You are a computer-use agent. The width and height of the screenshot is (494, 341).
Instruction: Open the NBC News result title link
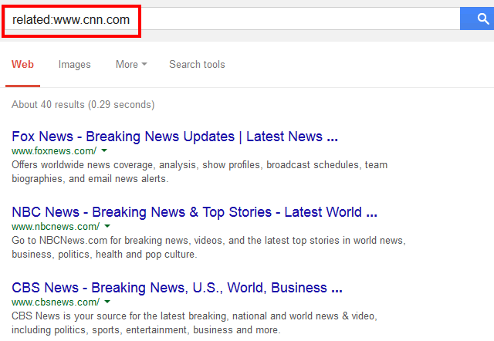point(195,212)
